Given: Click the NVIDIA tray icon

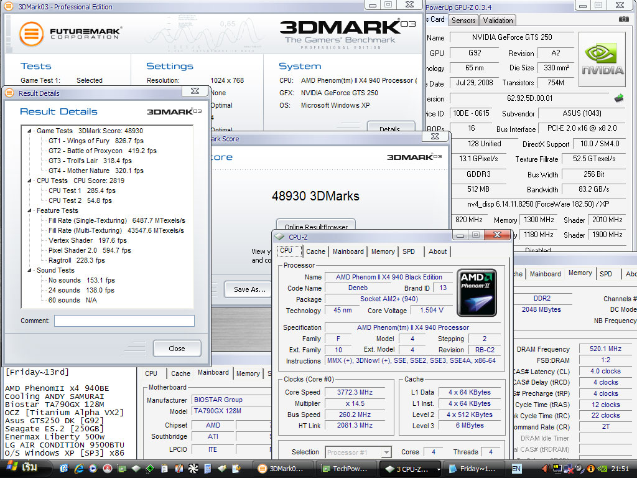Looking at the screenshot, I should coord(602,469).
